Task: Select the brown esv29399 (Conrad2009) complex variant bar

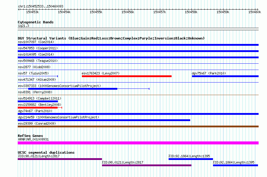Action: (138, 126)
